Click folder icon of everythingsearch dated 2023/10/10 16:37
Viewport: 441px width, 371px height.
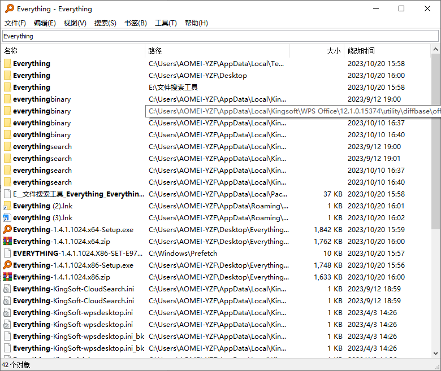(7, 170)
